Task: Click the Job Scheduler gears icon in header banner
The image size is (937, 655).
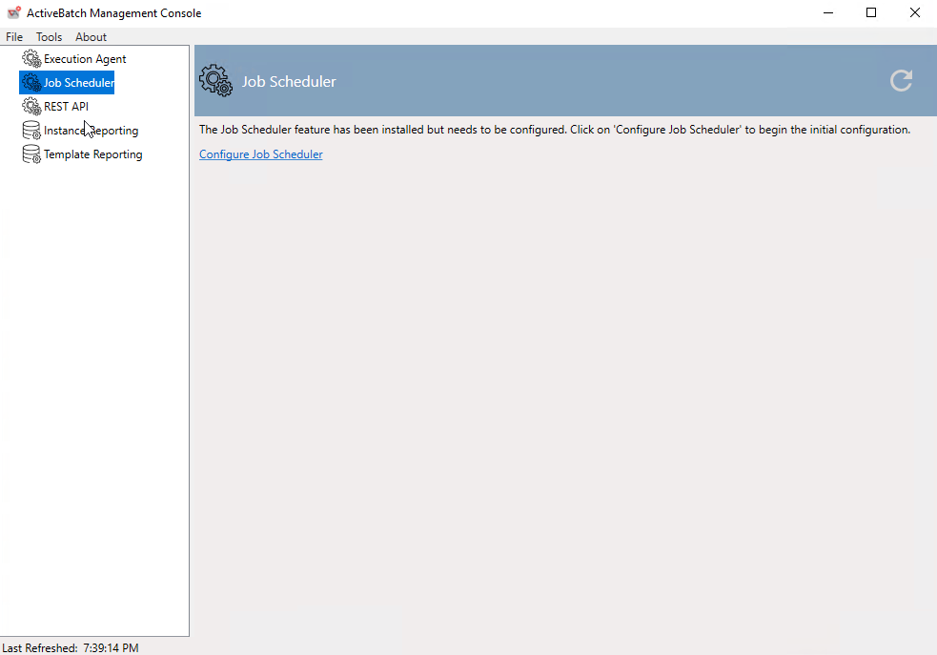Action: coord(215,81)
